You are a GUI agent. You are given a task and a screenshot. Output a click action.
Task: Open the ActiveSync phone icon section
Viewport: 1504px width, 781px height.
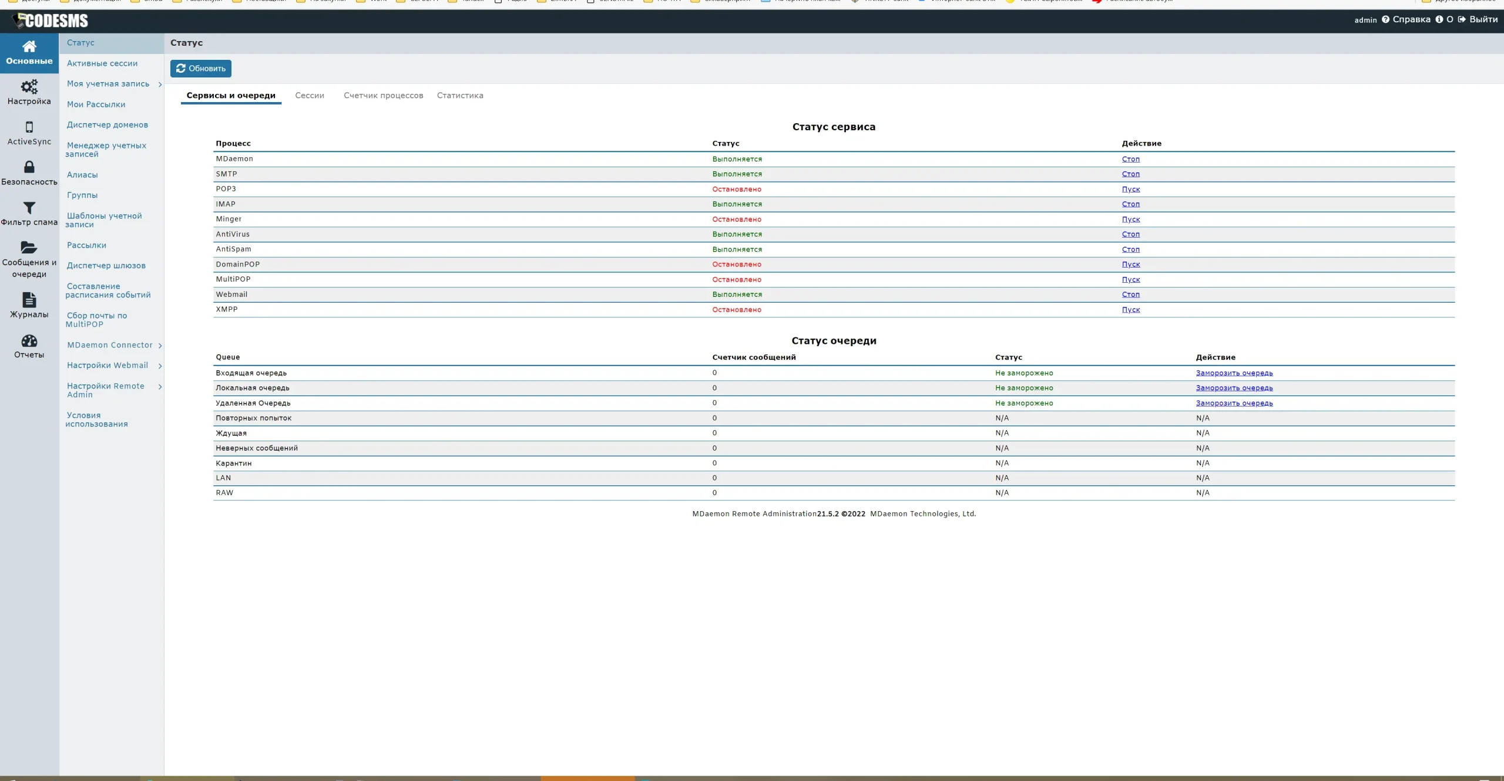pos(29,127)
